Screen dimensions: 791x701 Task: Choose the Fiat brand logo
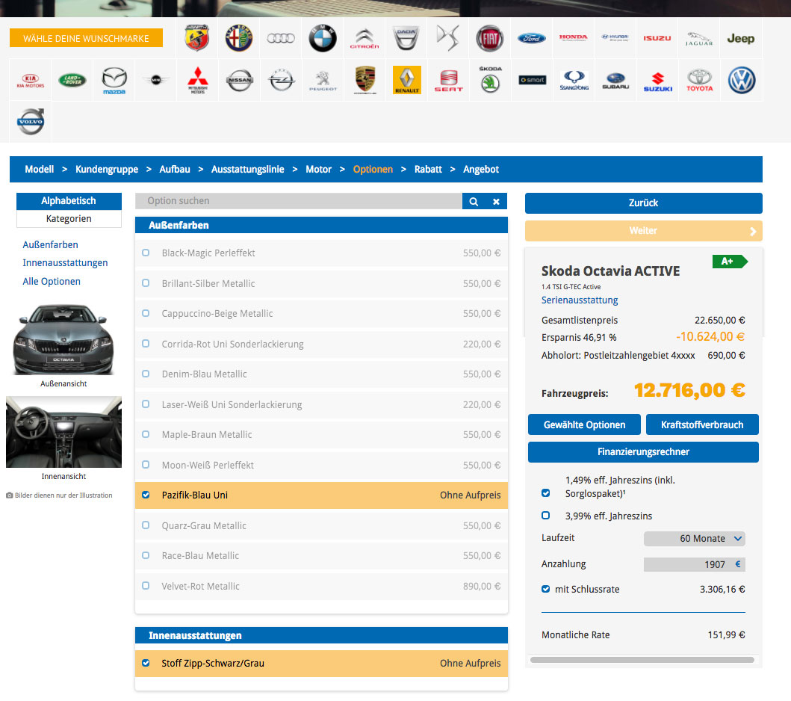coord(490,38)
